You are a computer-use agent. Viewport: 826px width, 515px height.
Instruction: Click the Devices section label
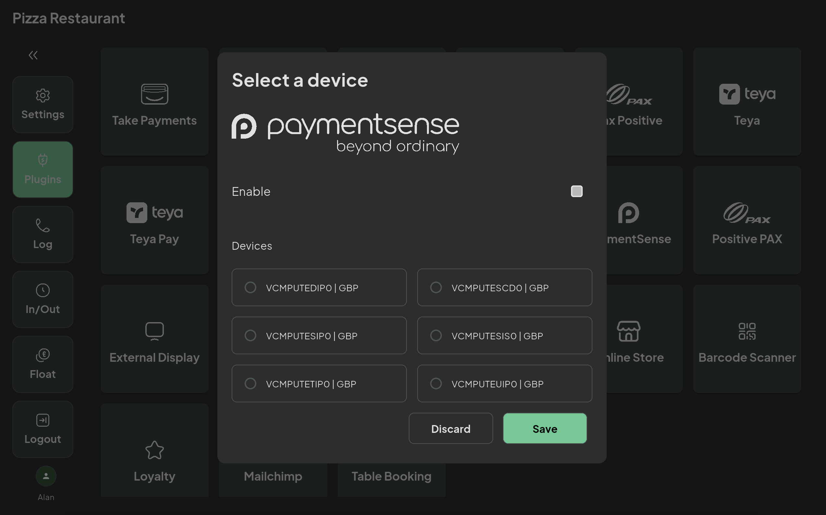coord(252,246)
